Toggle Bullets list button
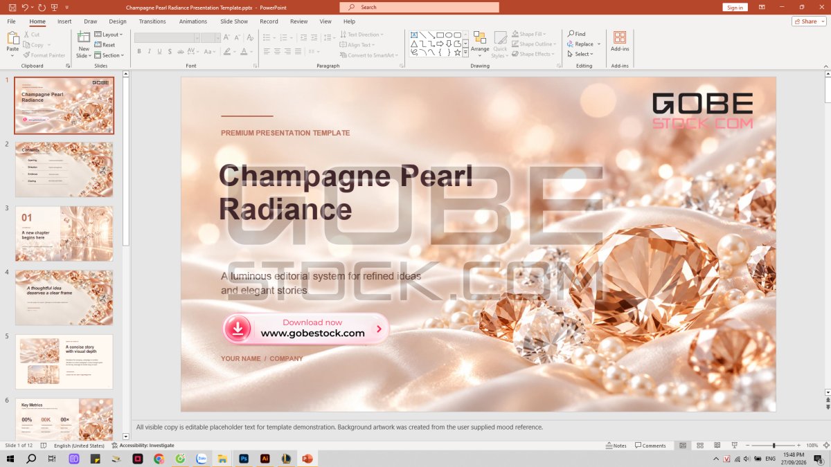The image size is (831, 467). 266,37
